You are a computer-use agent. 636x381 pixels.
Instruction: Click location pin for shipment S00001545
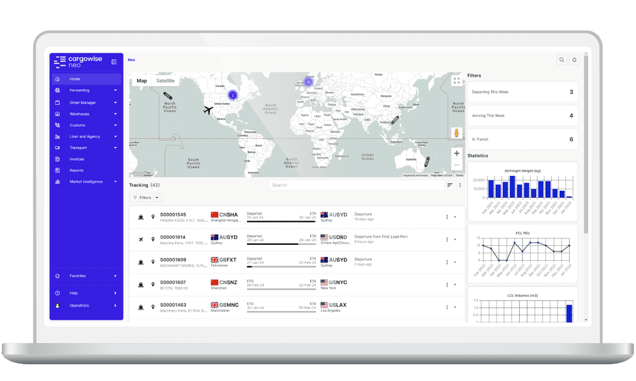point(153,217)
